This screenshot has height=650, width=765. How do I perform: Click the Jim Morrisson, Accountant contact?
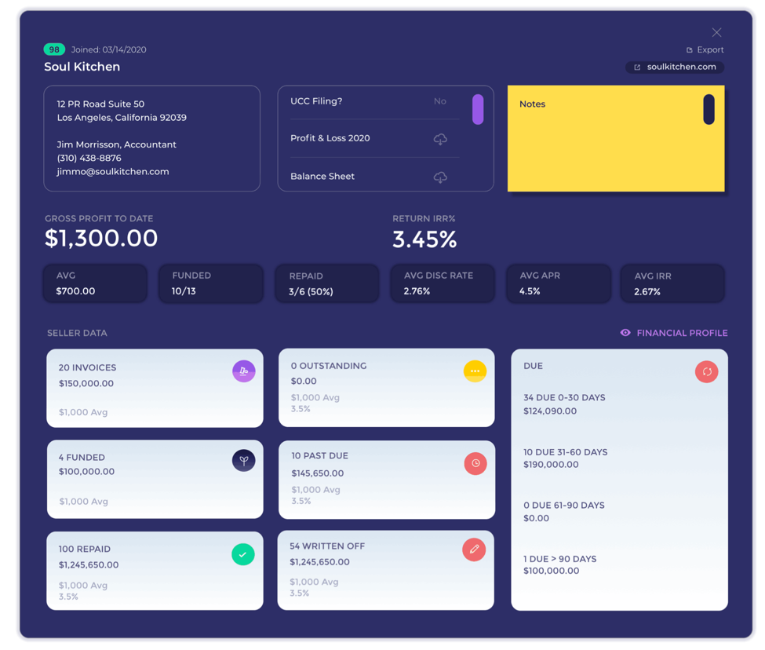[117, 144]
